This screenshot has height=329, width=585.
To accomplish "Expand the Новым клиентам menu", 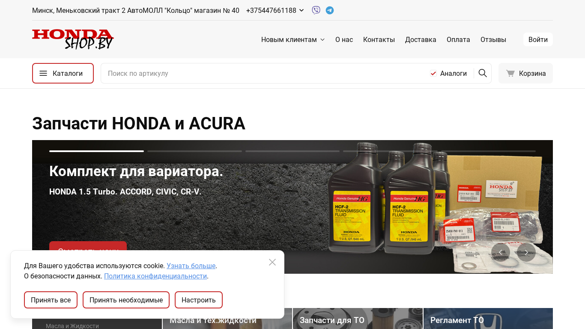I will click(x=293, y=39).
